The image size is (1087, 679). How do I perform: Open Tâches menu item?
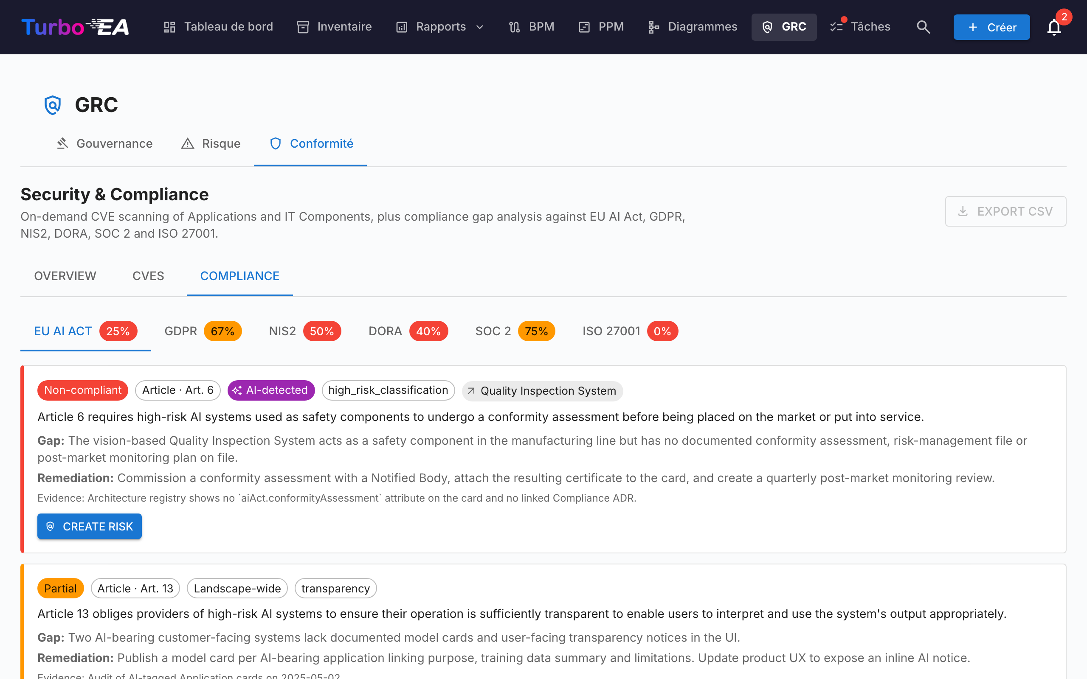(x=860, y=27)
